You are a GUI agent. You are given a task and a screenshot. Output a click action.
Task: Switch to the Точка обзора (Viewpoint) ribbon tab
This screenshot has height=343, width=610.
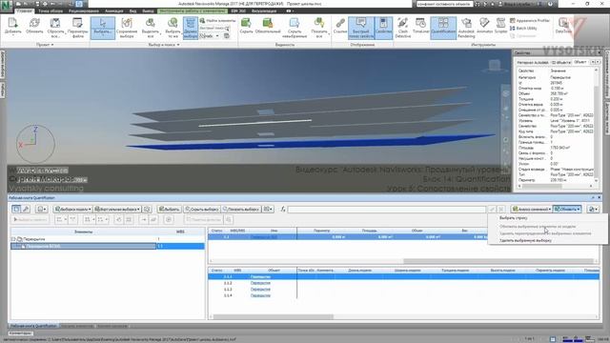pos(51,10)
